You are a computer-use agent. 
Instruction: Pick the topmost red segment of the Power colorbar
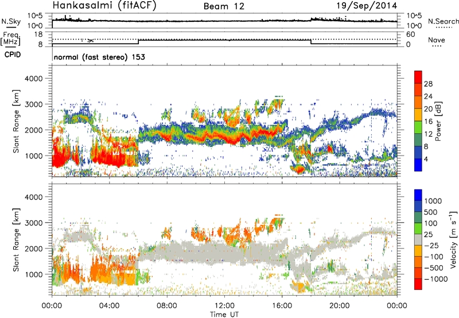[x=418, y=77]
